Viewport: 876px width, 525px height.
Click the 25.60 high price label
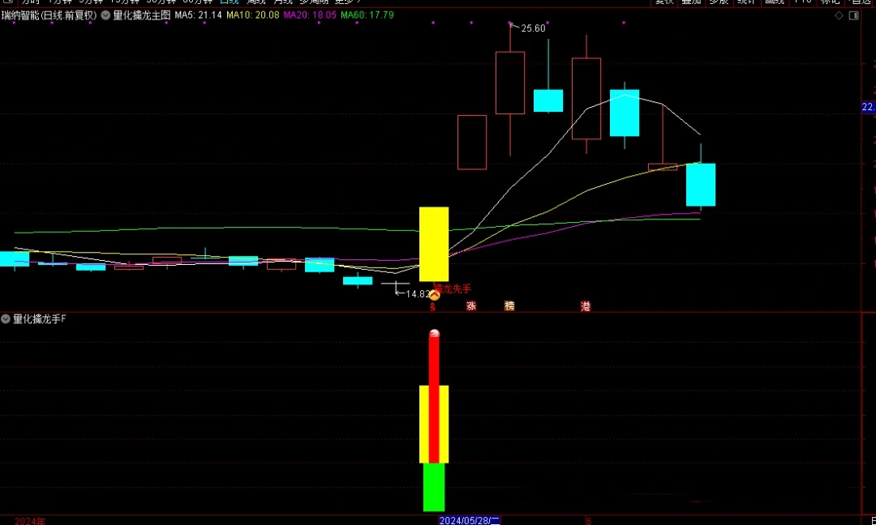532,28
